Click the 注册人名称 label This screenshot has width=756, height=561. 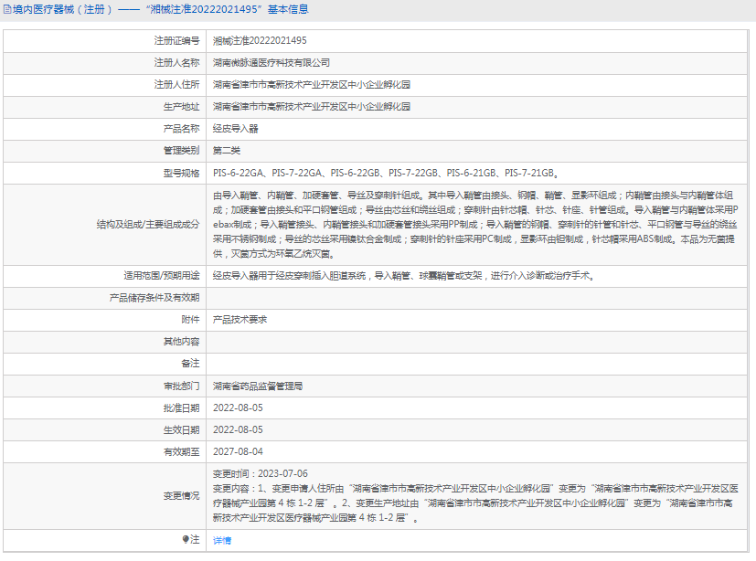(x=177, y=63)
